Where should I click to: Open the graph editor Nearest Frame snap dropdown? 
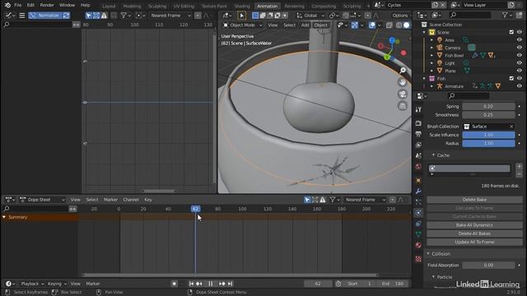pyautogui.click(x=170, y=16)
